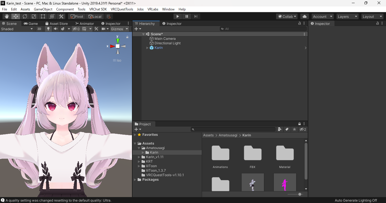Open the Layout dropdown
This screenshot has width=386, height=203.
click(x=372, y=16)
